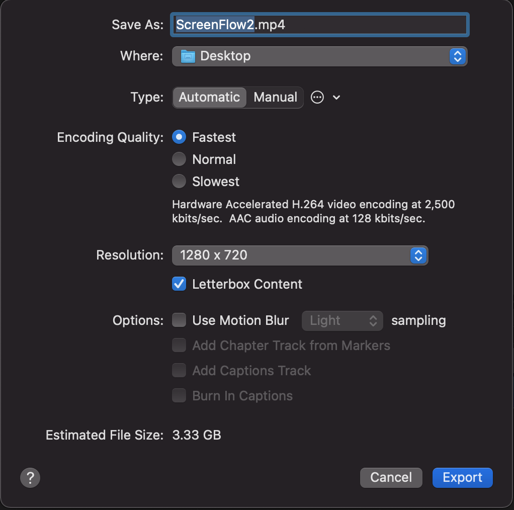Open the Where location dropdown arrows
Screen dimensions: 514x510
point(458,56)
